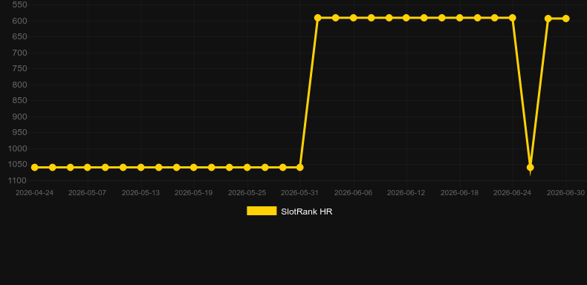The height and width of the screenshot is (285, 587).
Task: Pick the data point above 2026-05-19
Action: [193, 167]
